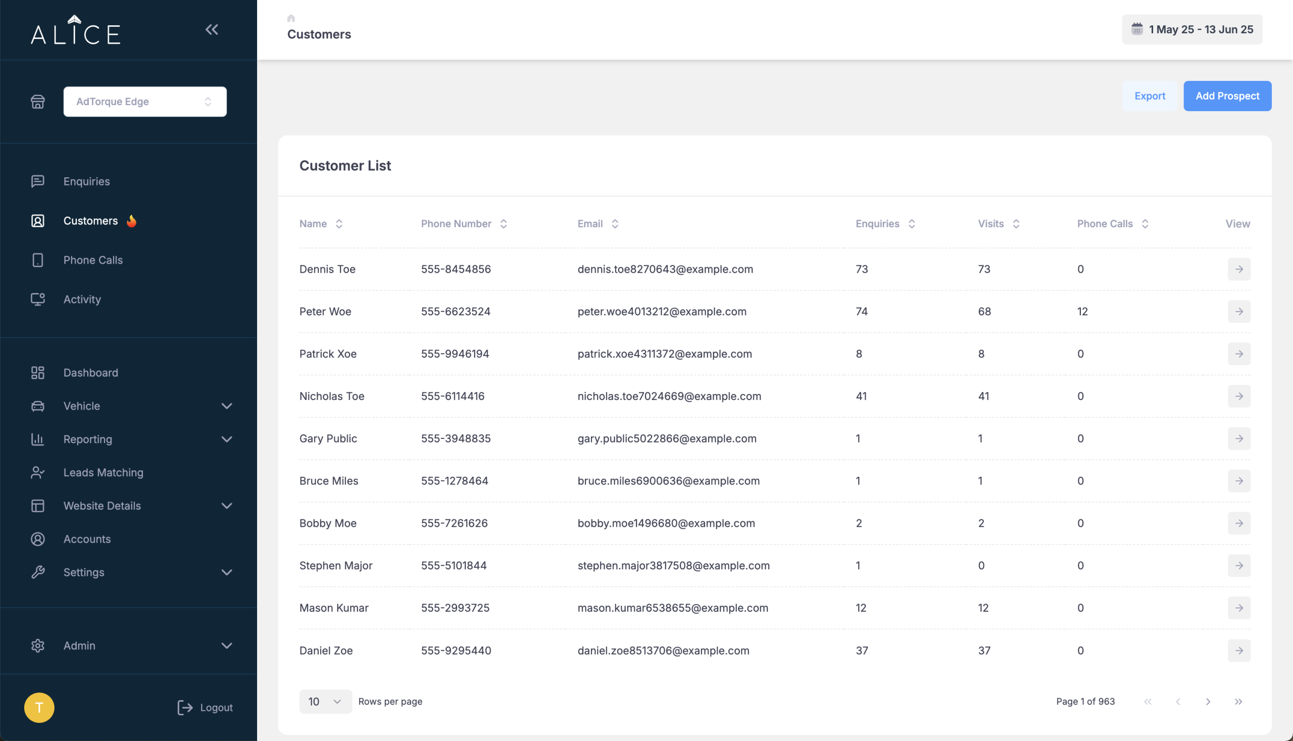Go to the next page of customers

[1209, 701]
